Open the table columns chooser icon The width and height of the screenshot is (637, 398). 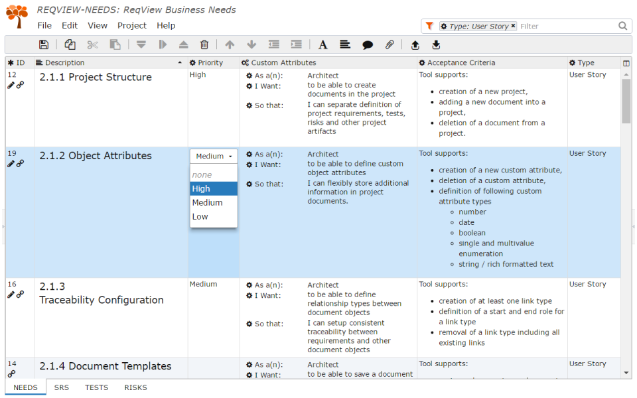(626, 63)
